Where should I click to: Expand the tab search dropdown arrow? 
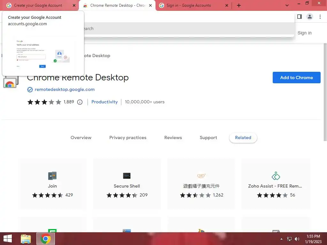point(287,6)
